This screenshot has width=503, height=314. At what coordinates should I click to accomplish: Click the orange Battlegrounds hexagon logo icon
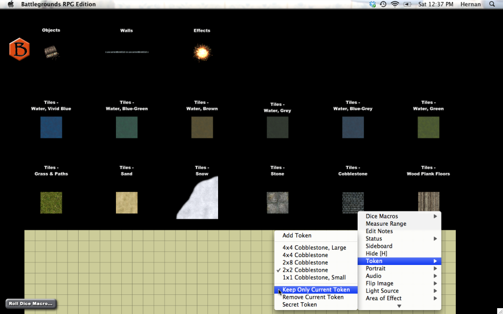(19, 50)
